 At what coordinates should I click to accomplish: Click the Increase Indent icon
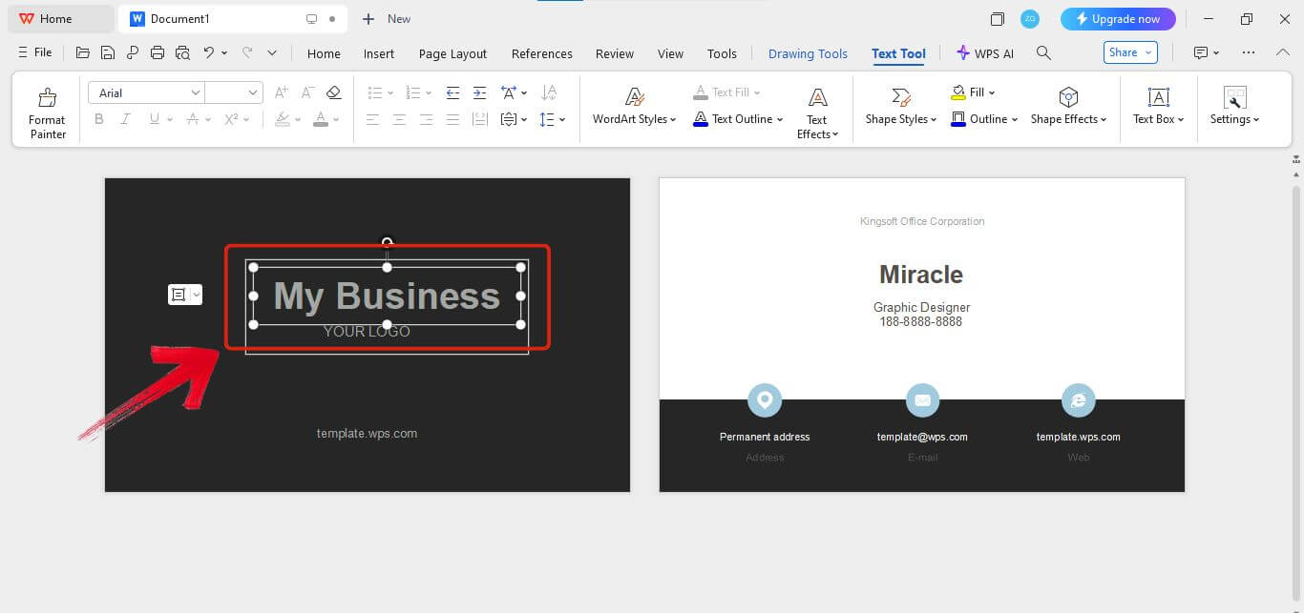[479, 92]
